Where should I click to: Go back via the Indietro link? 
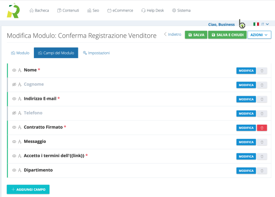click(172, 34)
